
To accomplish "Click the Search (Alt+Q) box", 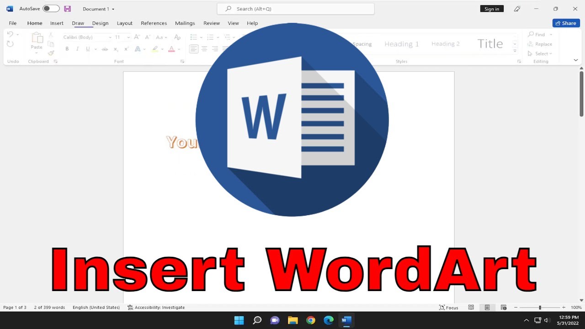I will tap(296, 9).
